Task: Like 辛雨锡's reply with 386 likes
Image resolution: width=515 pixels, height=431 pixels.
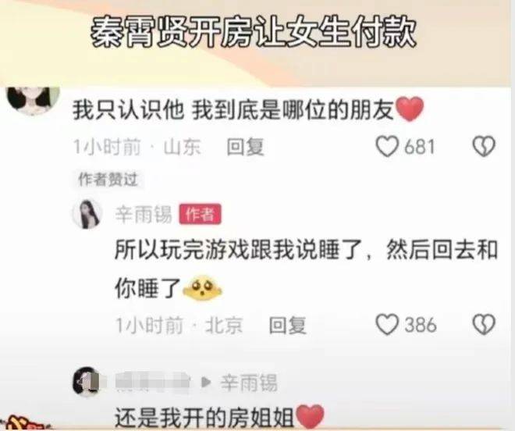Action: point(387,325)
